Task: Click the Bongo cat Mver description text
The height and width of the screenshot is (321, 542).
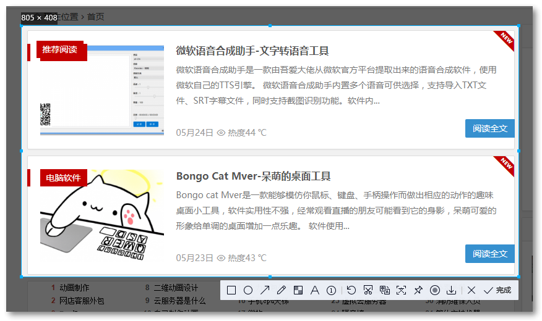Action: point(336,211)
